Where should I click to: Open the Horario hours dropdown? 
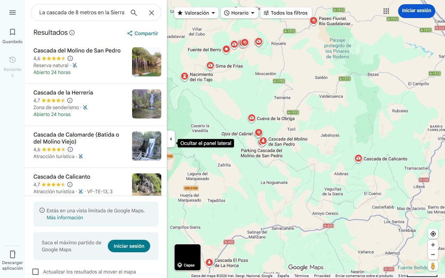239,13
